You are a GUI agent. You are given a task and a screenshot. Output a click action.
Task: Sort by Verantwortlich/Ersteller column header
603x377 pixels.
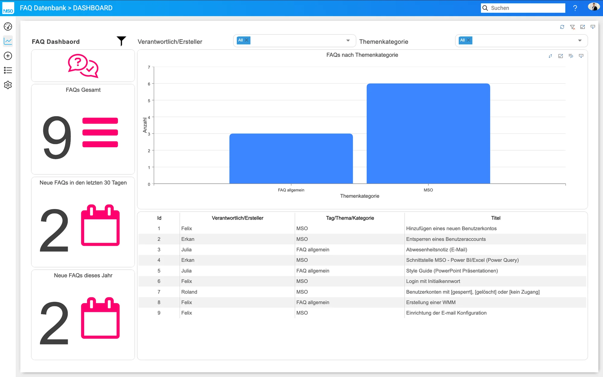coord(238,218)
